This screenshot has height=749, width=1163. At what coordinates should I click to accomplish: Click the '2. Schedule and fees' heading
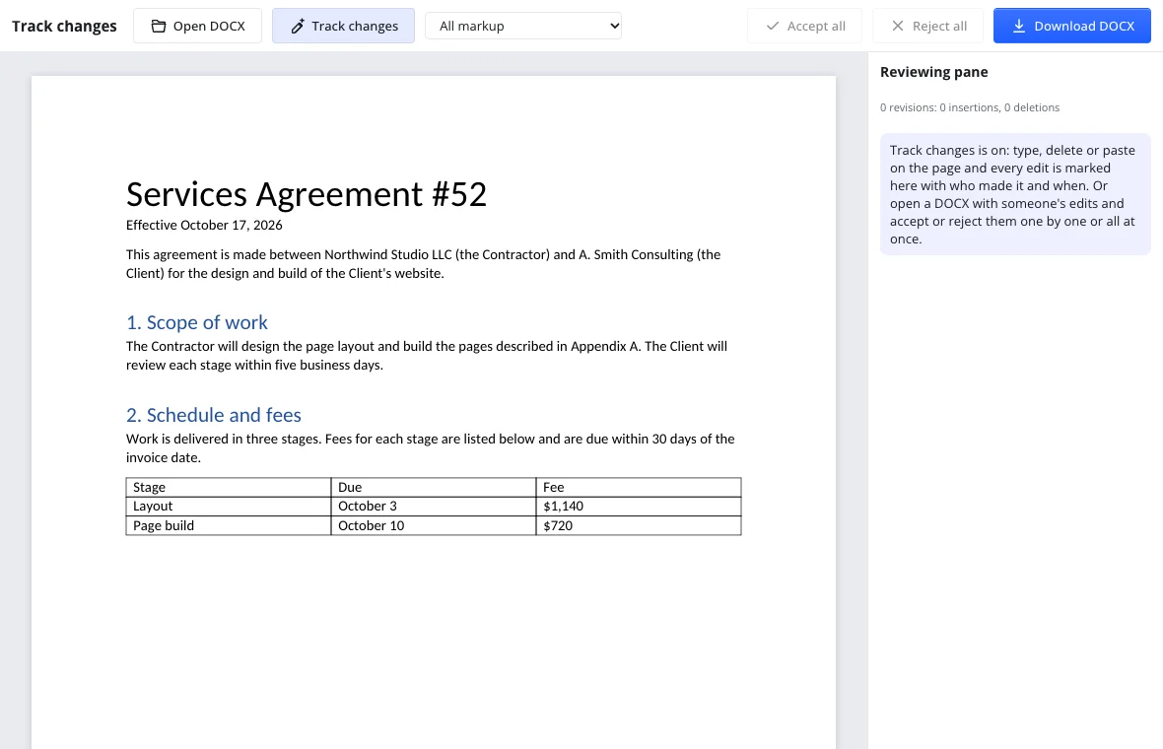(x=214, y=415)
